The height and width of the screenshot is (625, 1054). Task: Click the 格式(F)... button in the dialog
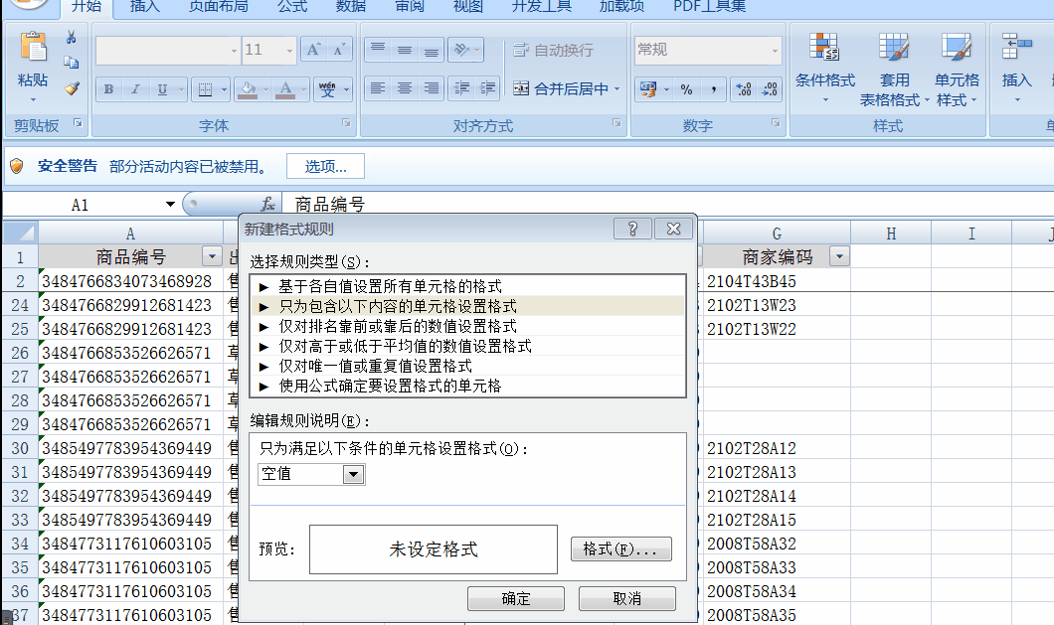(621, 549)
